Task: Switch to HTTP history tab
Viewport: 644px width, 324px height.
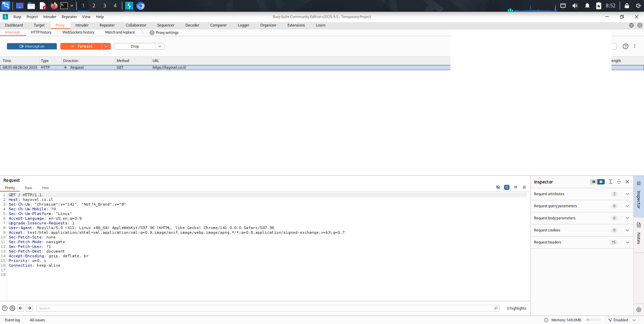Action: click(41, 32)
